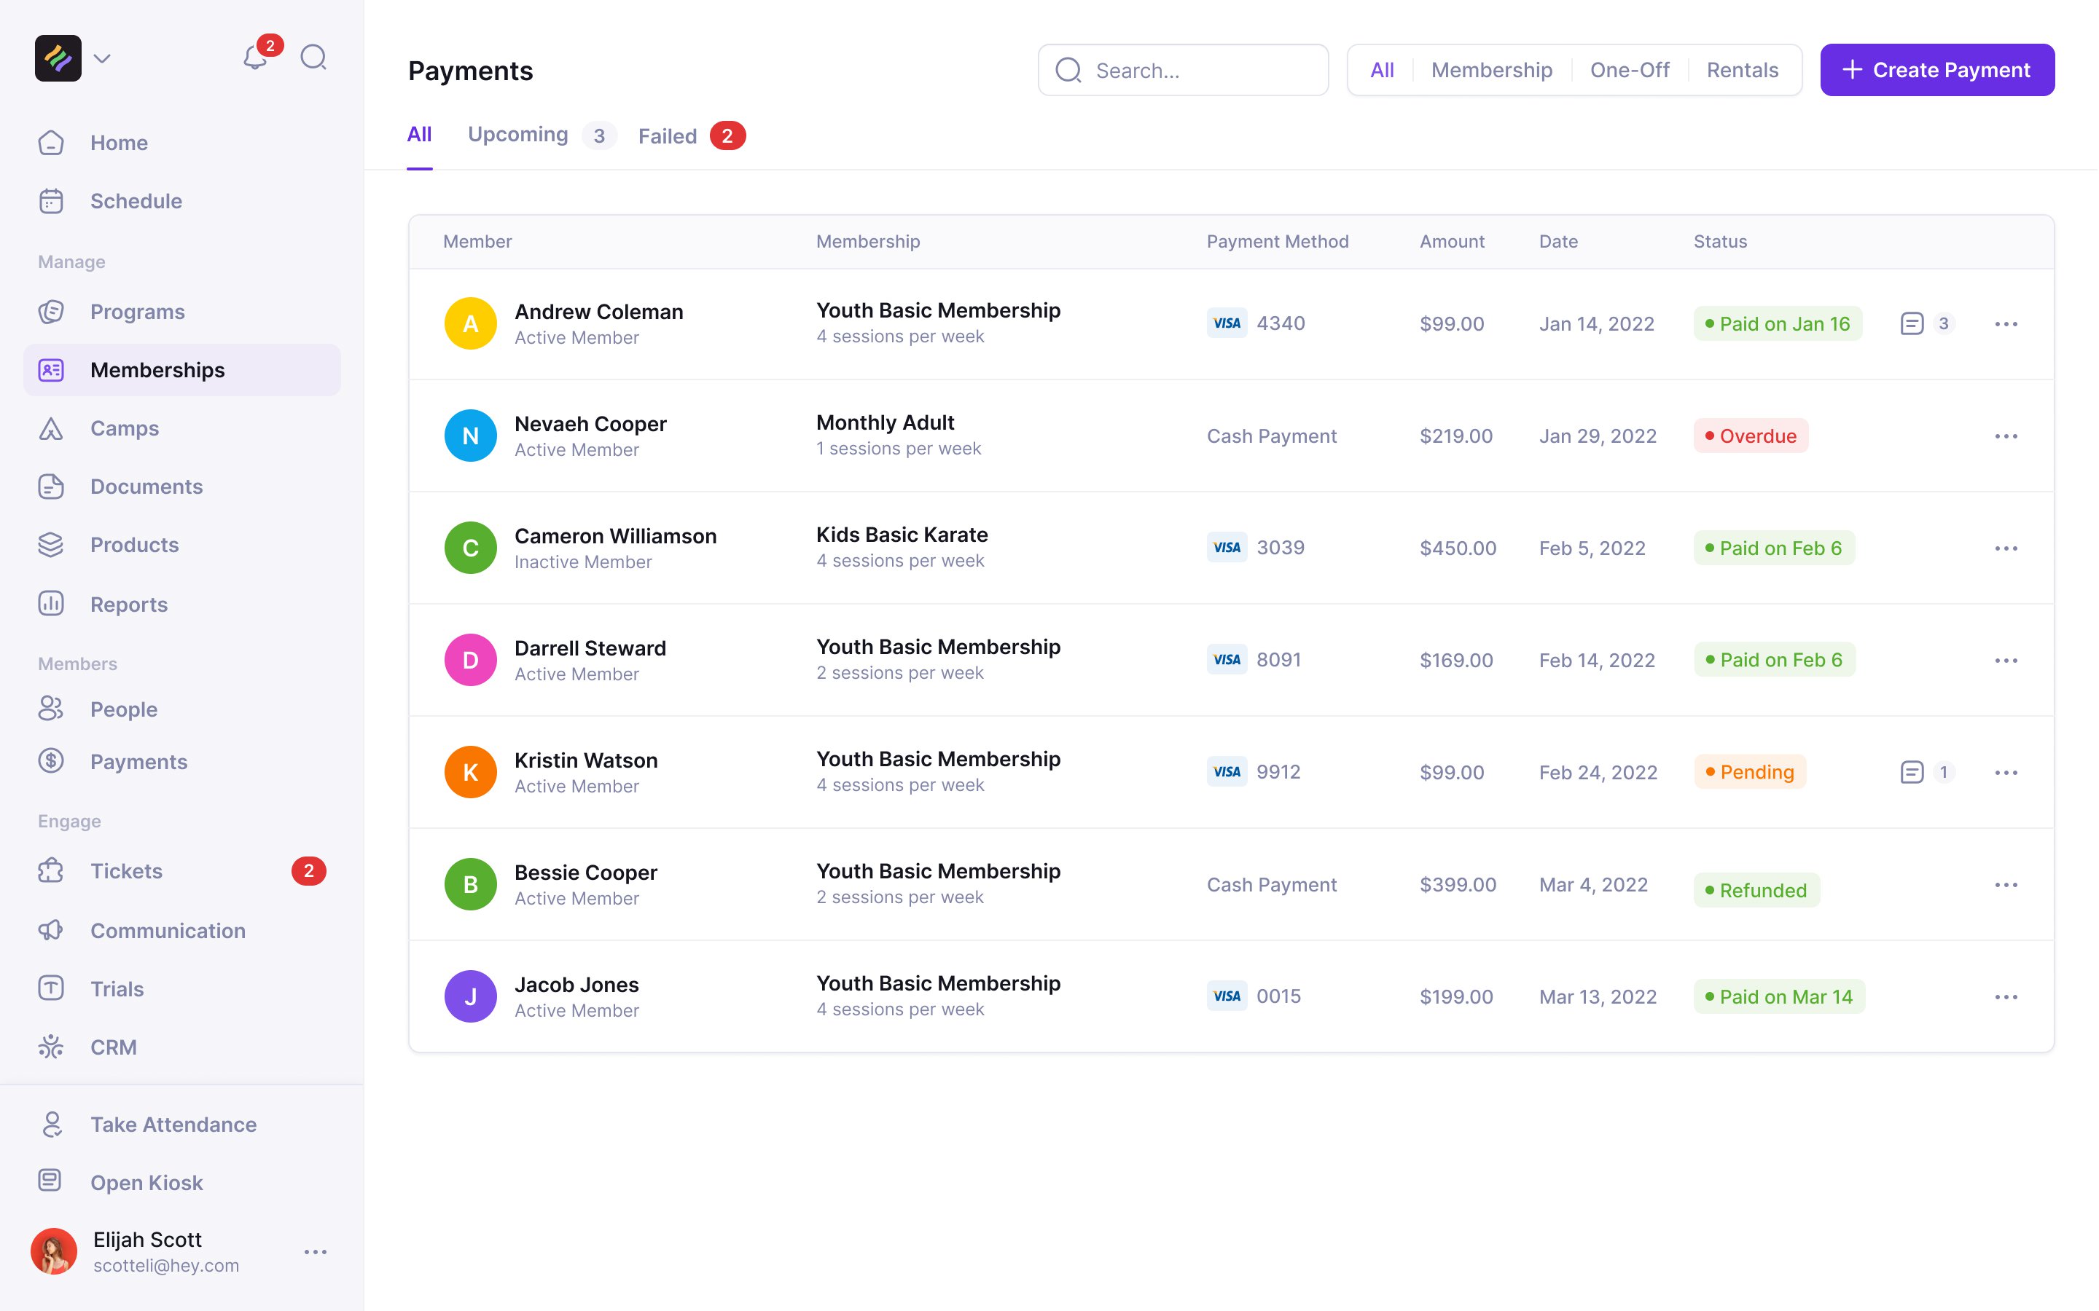Screen dimensions: 2099x1311
Task: Filter payments by Membership
Action: coord(1492,70)
